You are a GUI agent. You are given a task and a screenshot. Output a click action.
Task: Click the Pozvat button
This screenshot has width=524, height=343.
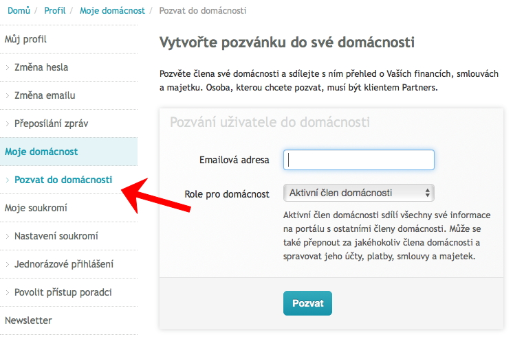point(307,303)
